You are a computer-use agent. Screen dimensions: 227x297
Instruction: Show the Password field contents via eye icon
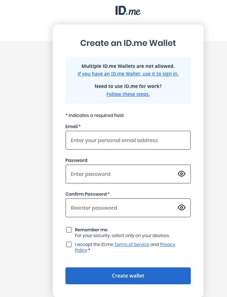point(182,174)
